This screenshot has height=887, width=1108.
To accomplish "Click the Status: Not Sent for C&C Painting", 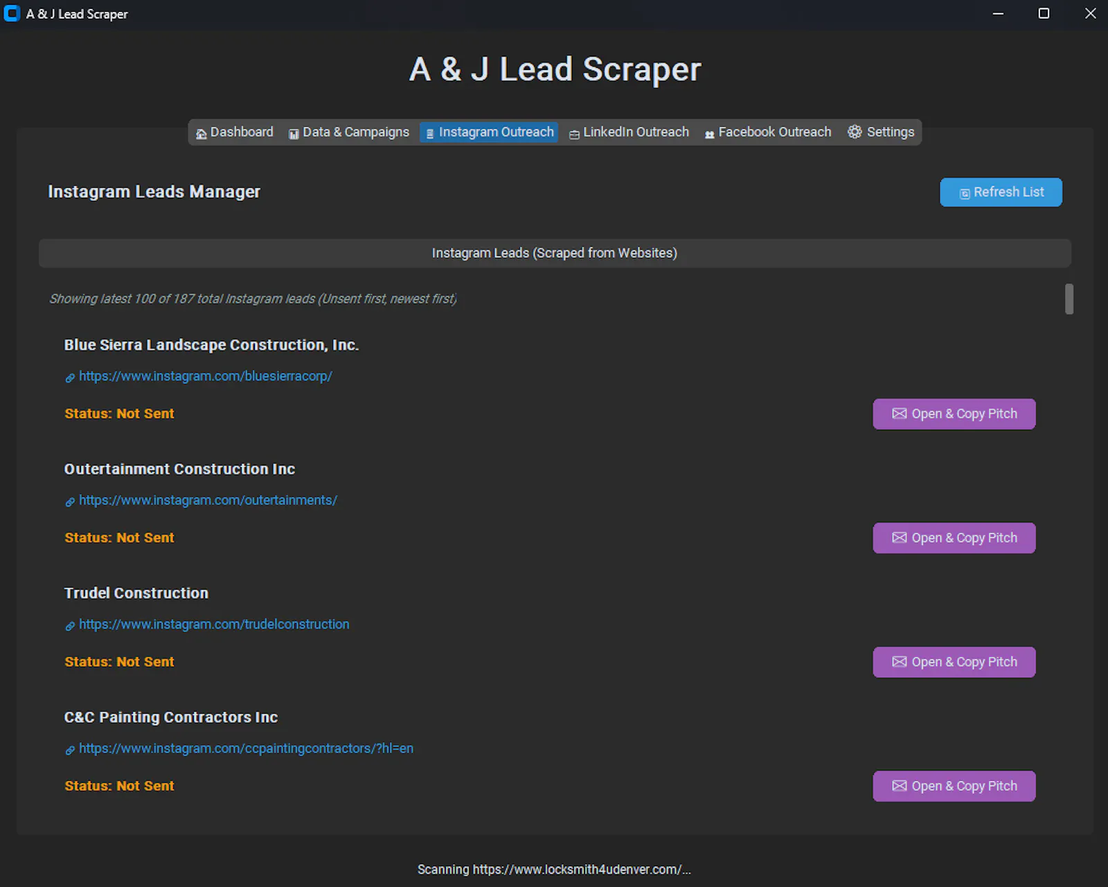I will (119, 786).
